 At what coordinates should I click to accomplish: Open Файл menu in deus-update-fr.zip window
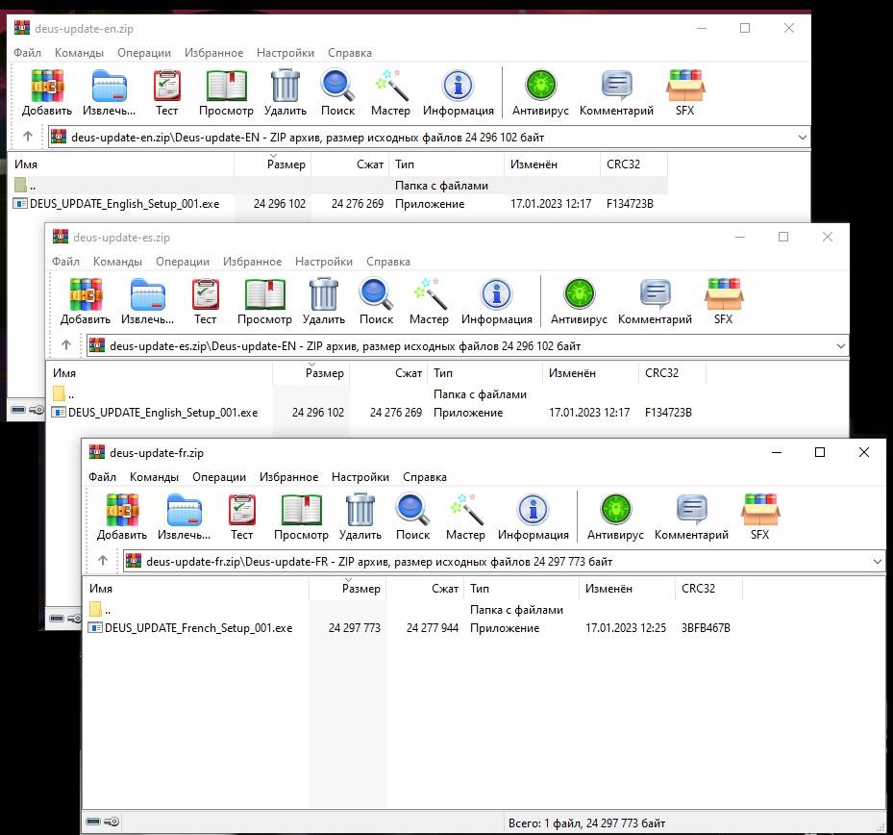(102, 477)
